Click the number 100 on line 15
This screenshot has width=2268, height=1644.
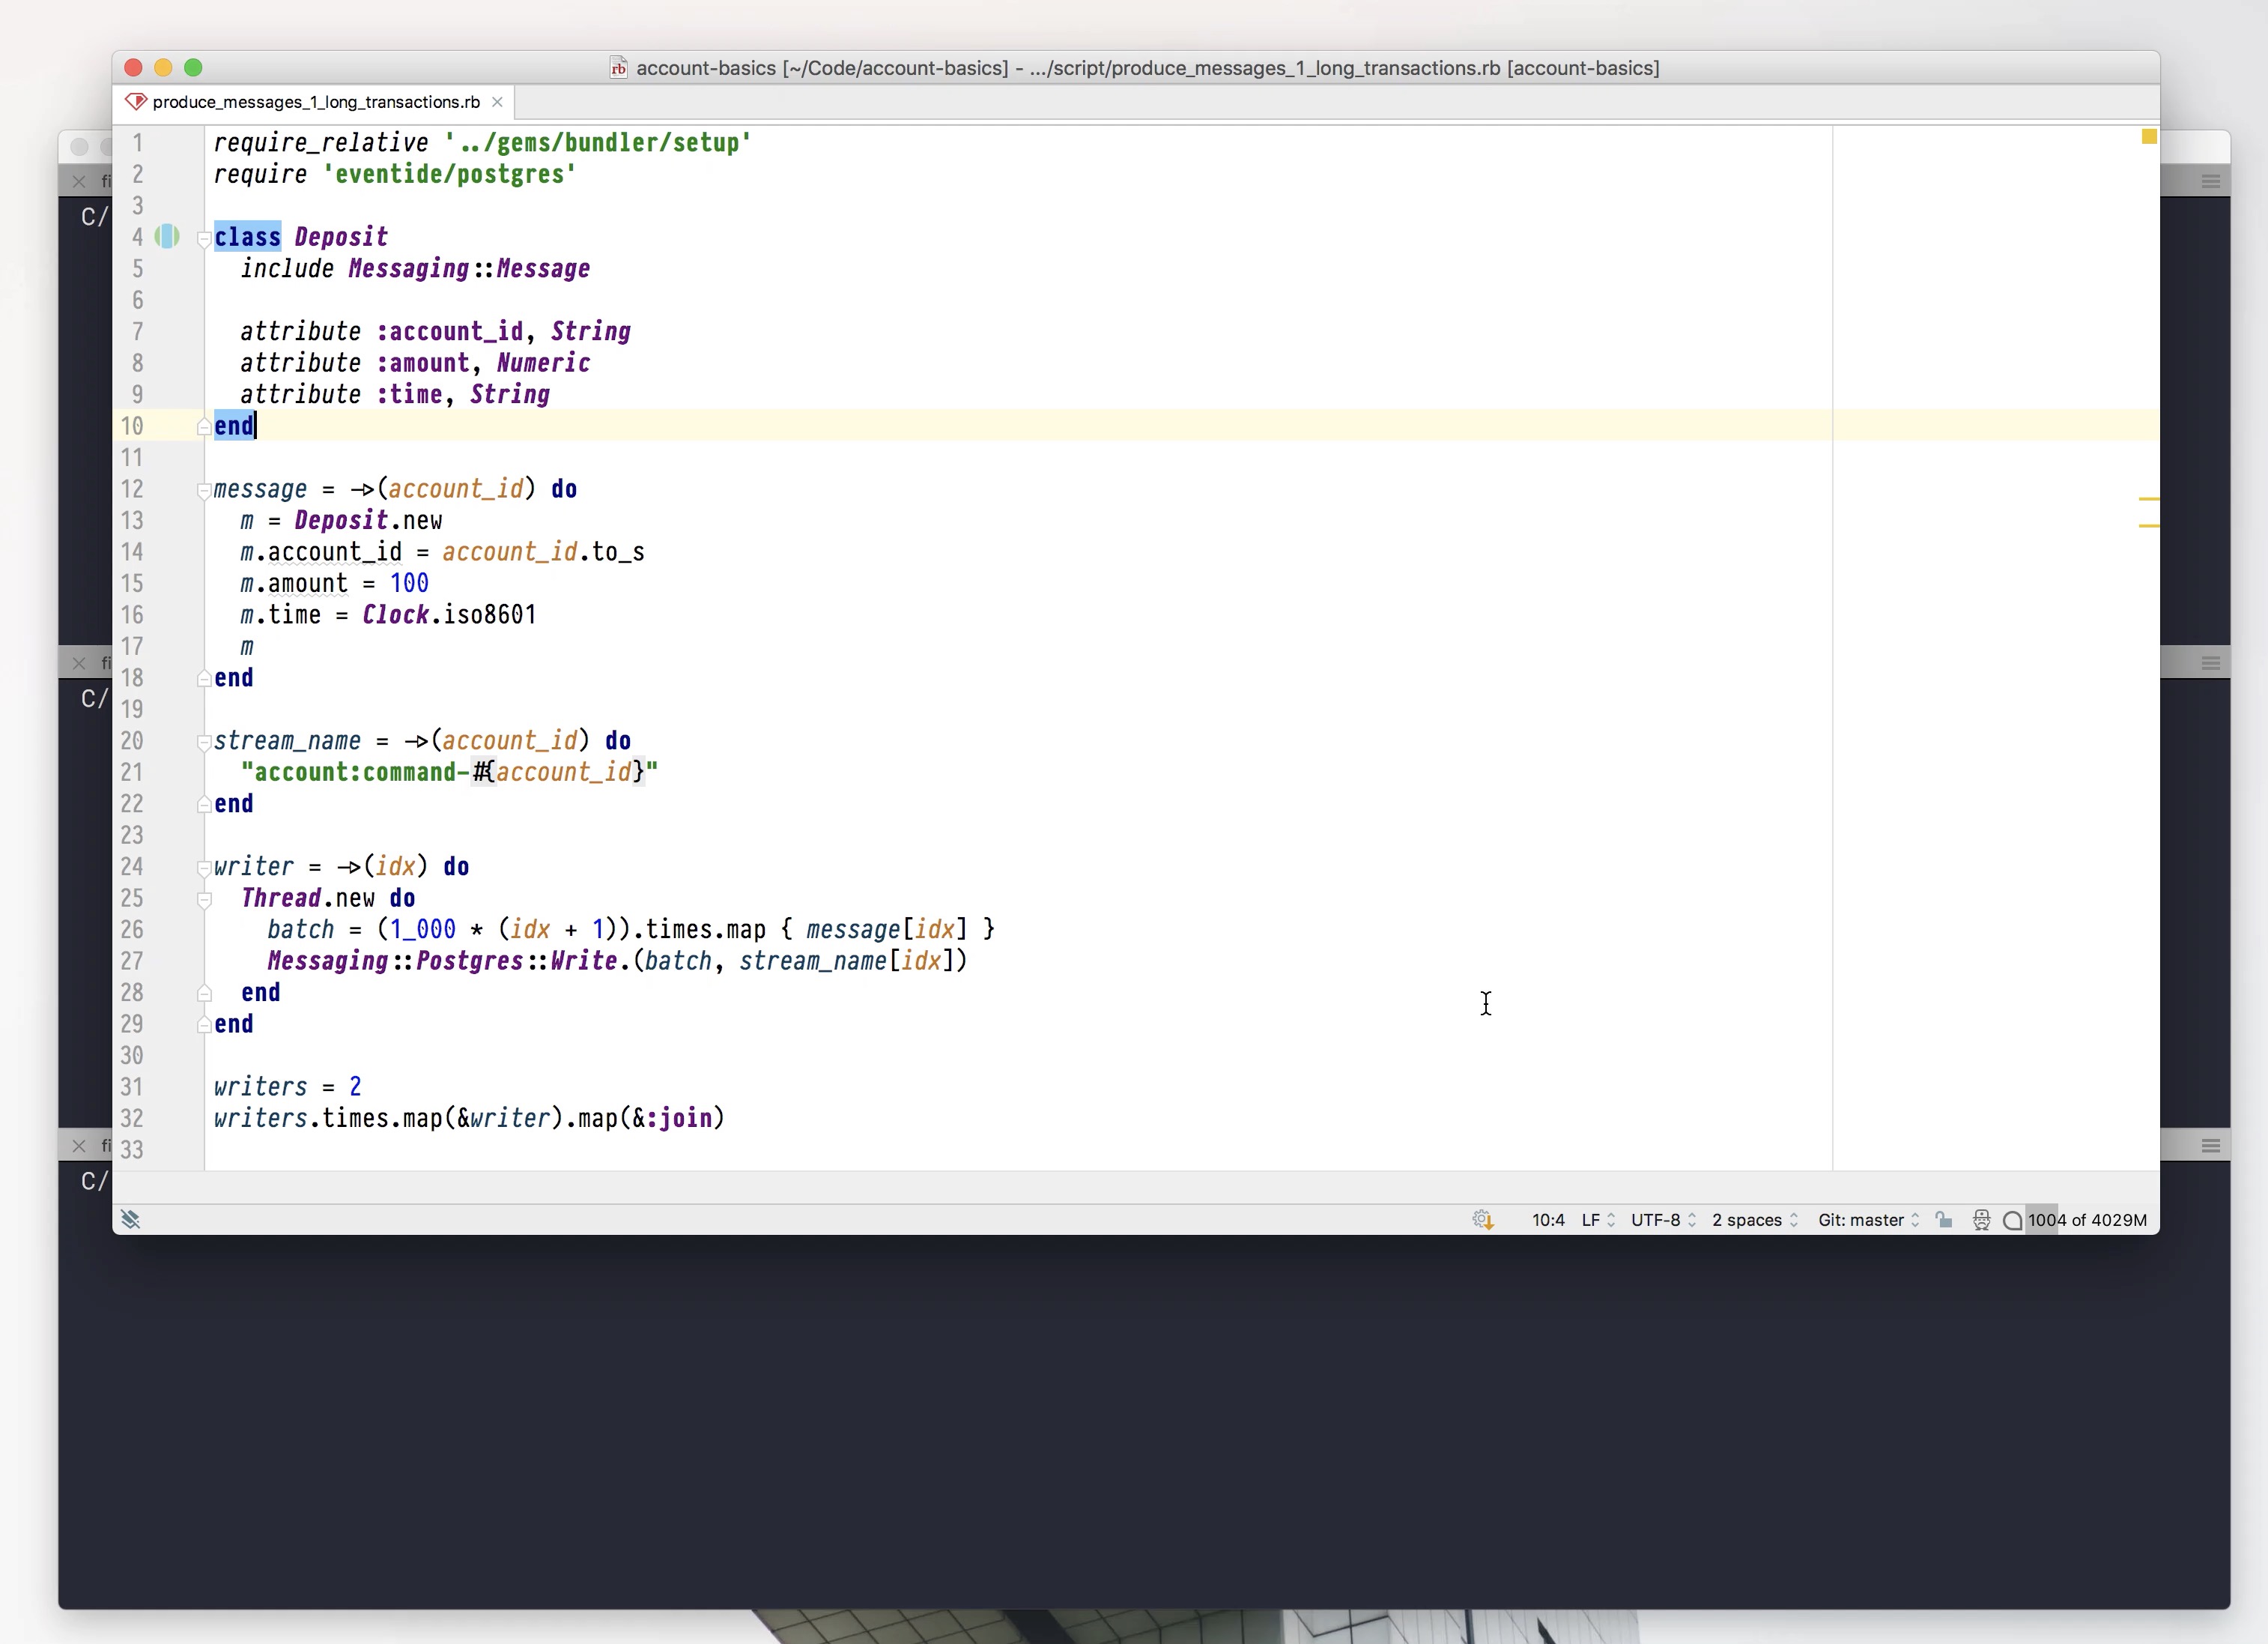(409, 584)
